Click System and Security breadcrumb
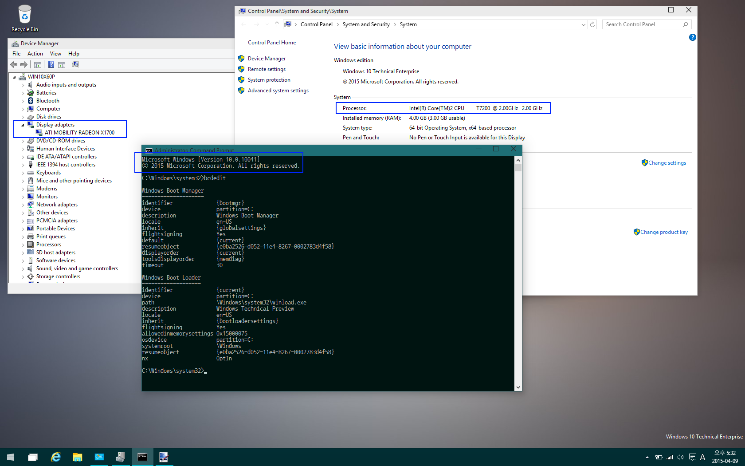The width and height of the screenshot is (745, 466). [x=366, y=24]
